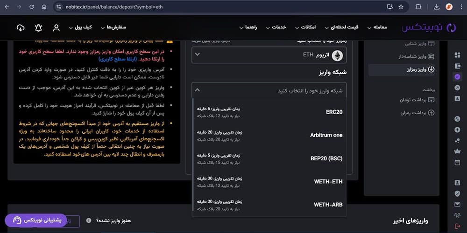Open the crown icon in right sidebar
This screenshot has width=467, height=233.
457,151
